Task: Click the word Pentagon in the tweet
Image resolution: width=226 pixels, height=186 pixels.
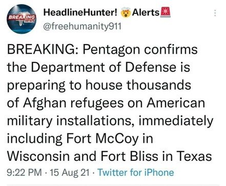Action: click(112, 51)
